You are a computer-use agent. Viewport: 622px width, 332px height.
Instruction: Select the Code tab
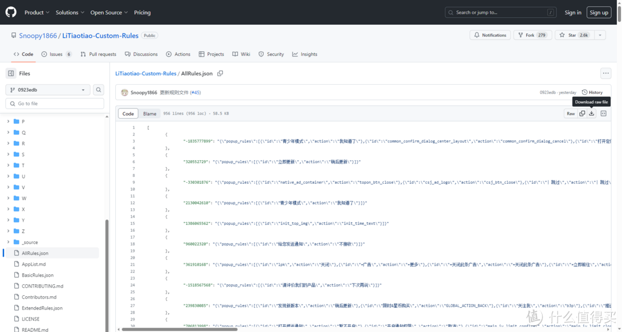[x=24, y=54]
